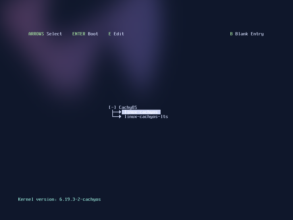
Task: Click the minus sign inside the brackets
Action: (112, 107)
